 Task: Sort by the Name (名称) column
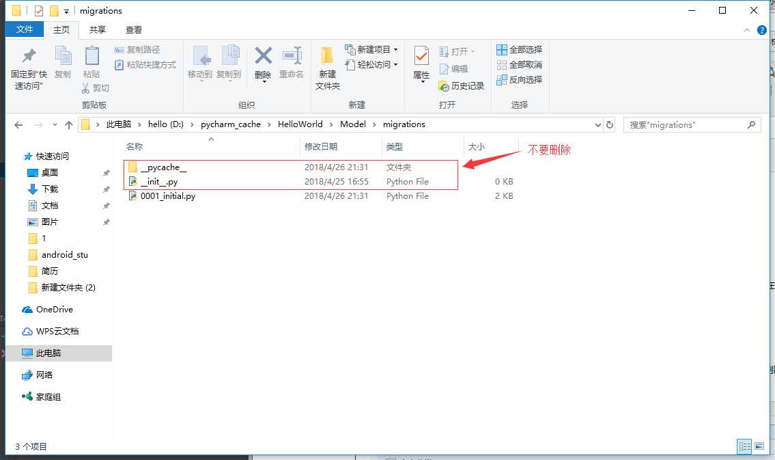coord(211,146)
